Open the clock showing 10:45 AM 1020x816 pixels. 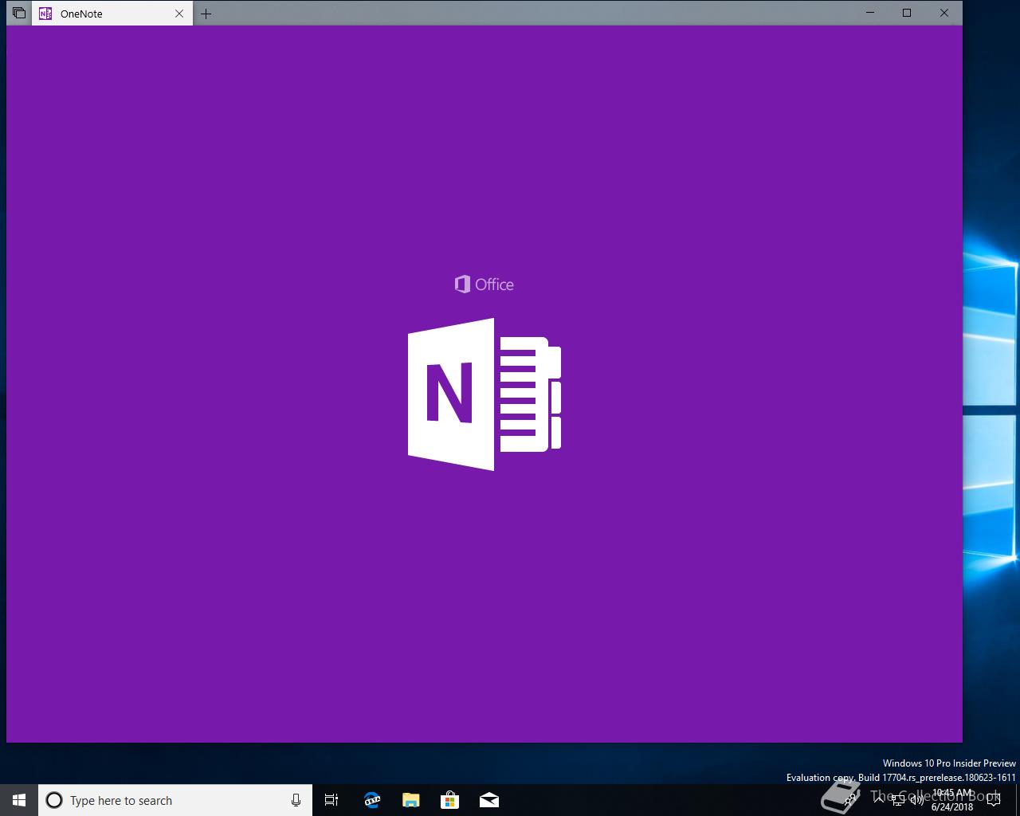point(952,800)
